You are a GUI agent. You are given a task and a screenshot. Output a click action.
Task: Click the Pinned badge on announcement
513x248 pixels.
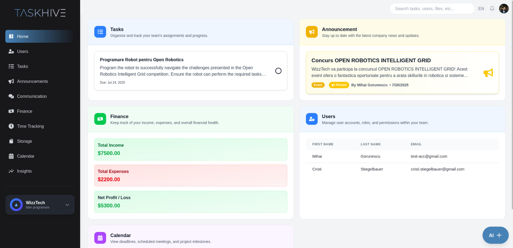(339, 85)
